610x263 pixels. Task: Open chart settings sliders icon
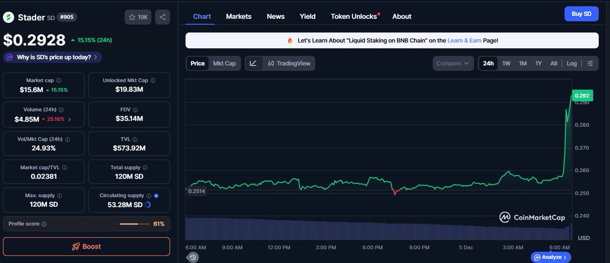click(x=590, y=63)
